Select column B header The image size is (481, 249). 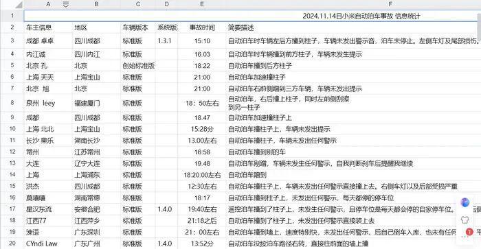tap(96, 4)
